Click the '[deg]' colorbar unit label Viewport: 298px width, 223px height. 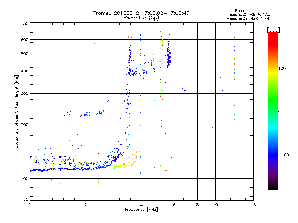pyautogui.click(x=273, y=30)
